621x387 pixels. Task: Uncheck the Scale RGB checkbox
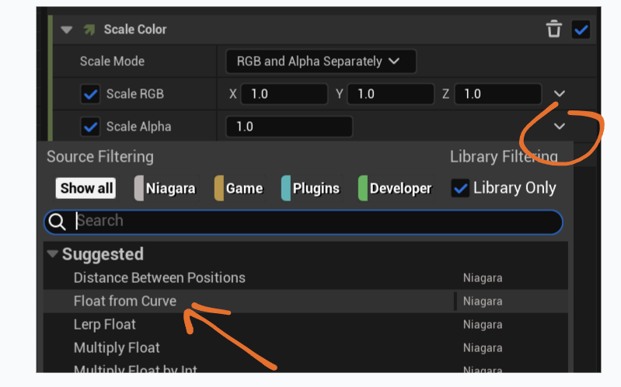tap(91, 94)
